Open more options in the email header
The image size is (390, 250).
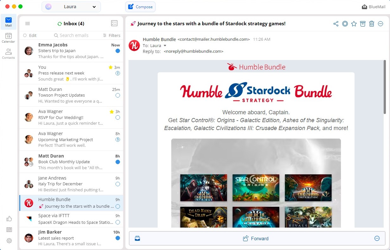[381, 24]
